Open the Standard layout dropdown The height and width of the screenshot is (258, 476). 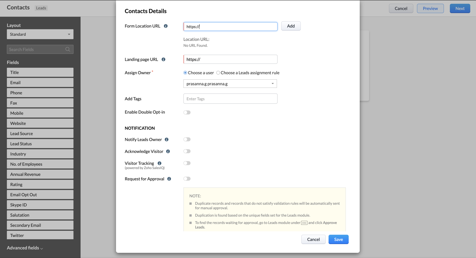point(40,34)
